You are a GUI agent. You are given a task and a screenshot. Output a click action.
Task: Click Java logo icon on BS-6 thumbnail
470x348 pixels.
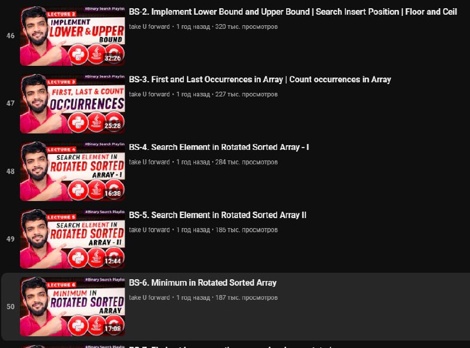tap(96, 325)
